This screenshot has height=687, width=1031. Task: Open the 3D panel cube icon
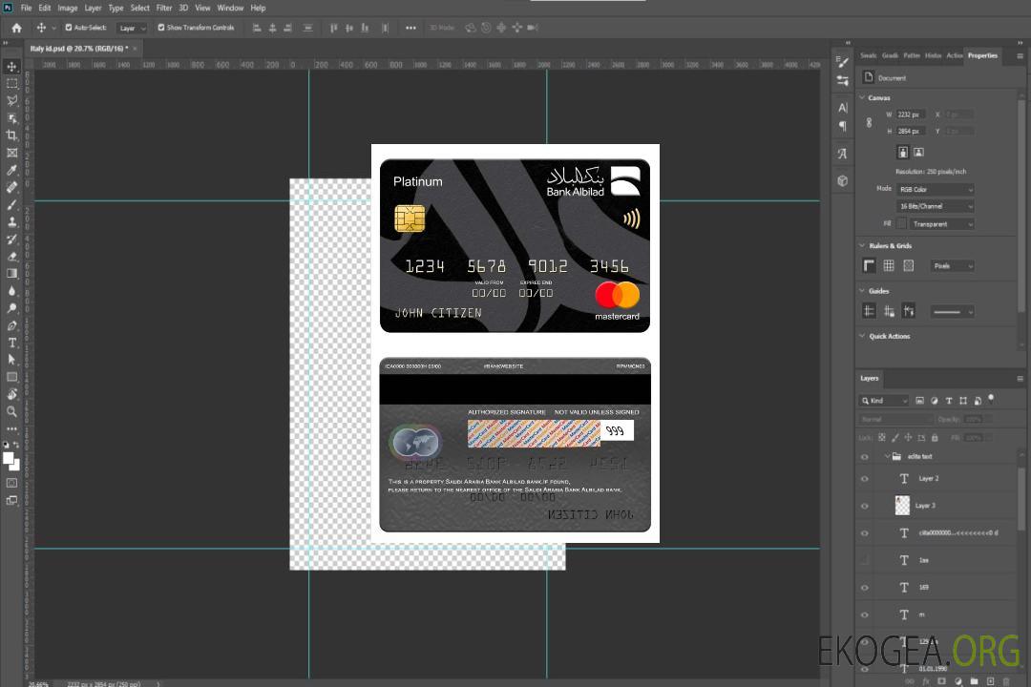click(x=843, y=180)
